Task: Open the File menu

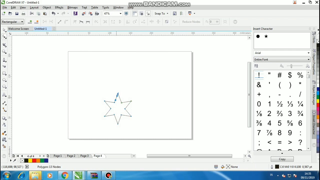Action: click(5, 7)
